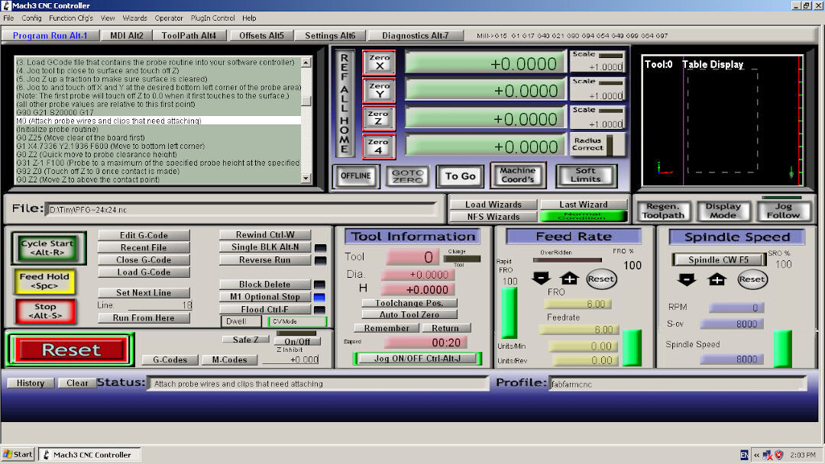
Task: Zero the Z axis DRO
Action: pos(379,118)
